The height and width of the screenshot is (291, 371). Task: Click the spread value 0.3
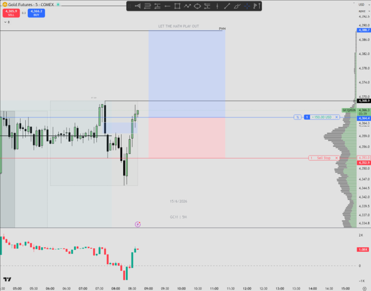point(24,13)
